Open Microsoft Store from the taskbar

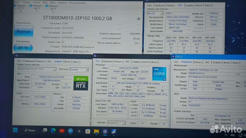(88, 131)
